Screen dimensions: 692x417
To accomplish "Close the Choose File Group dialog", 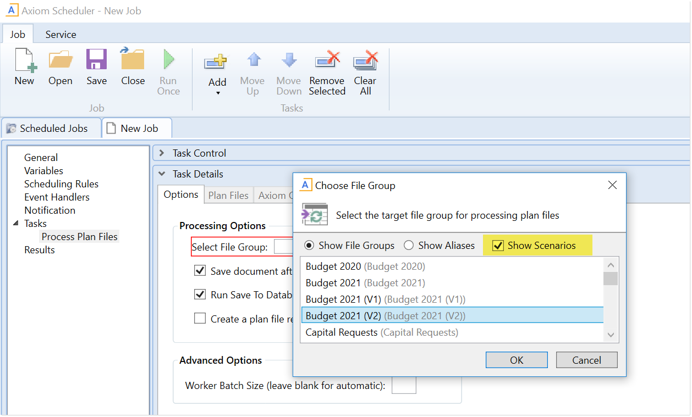I will tap(612, 185).
